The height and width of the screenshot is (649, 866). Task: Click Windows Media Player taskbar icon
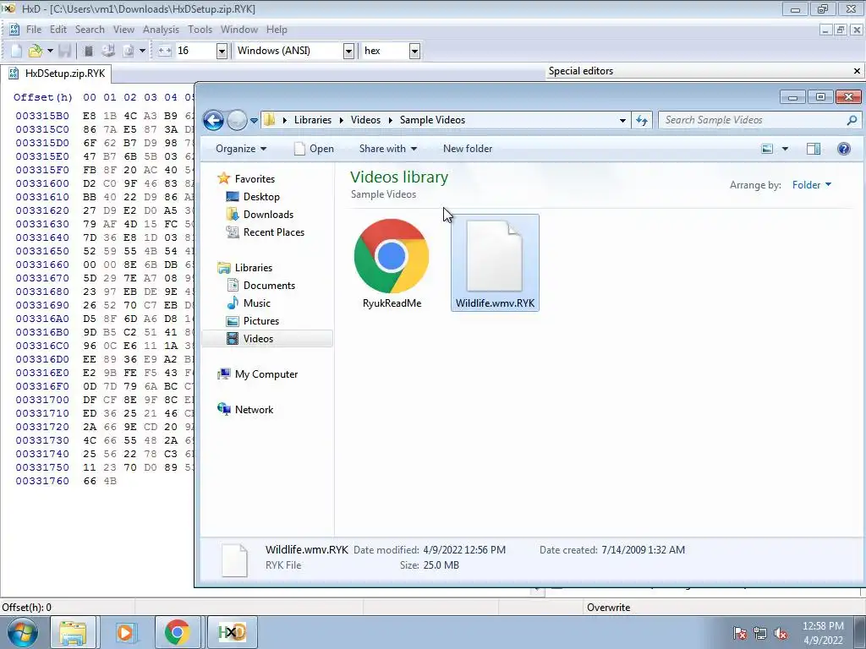point(126,632)
